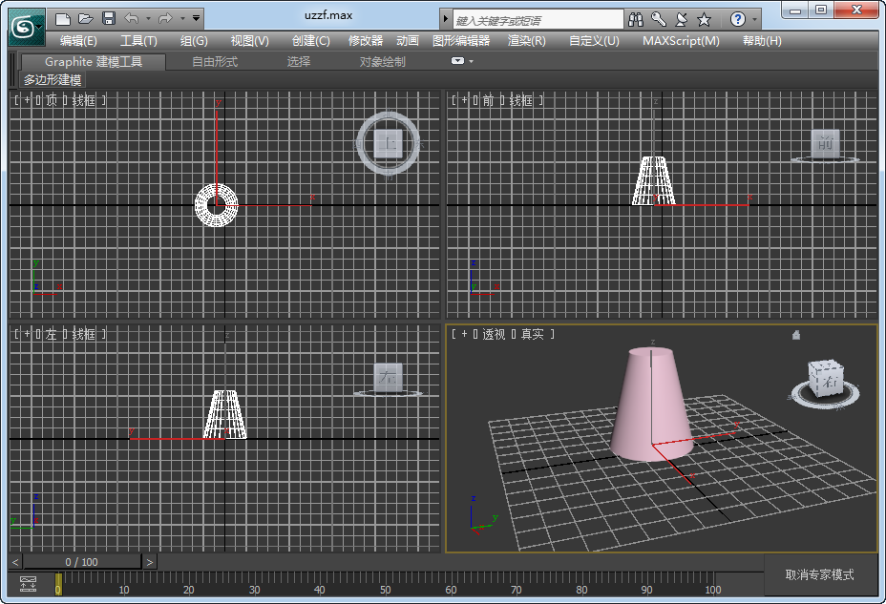The height and width of the screenshot is (604, 886).
Task: Click the Open file folder icon
Action: 86,19
